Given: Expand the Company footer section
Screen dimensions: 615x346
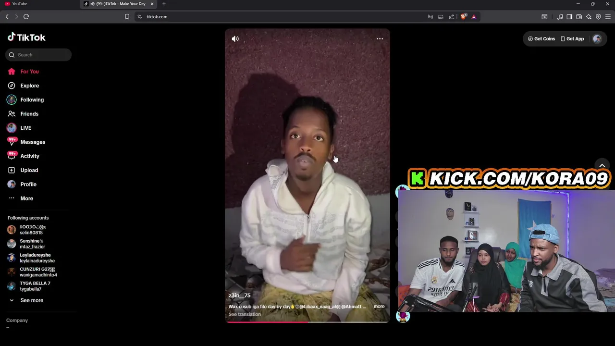Looking at the screenshot, I should (17, 321).
